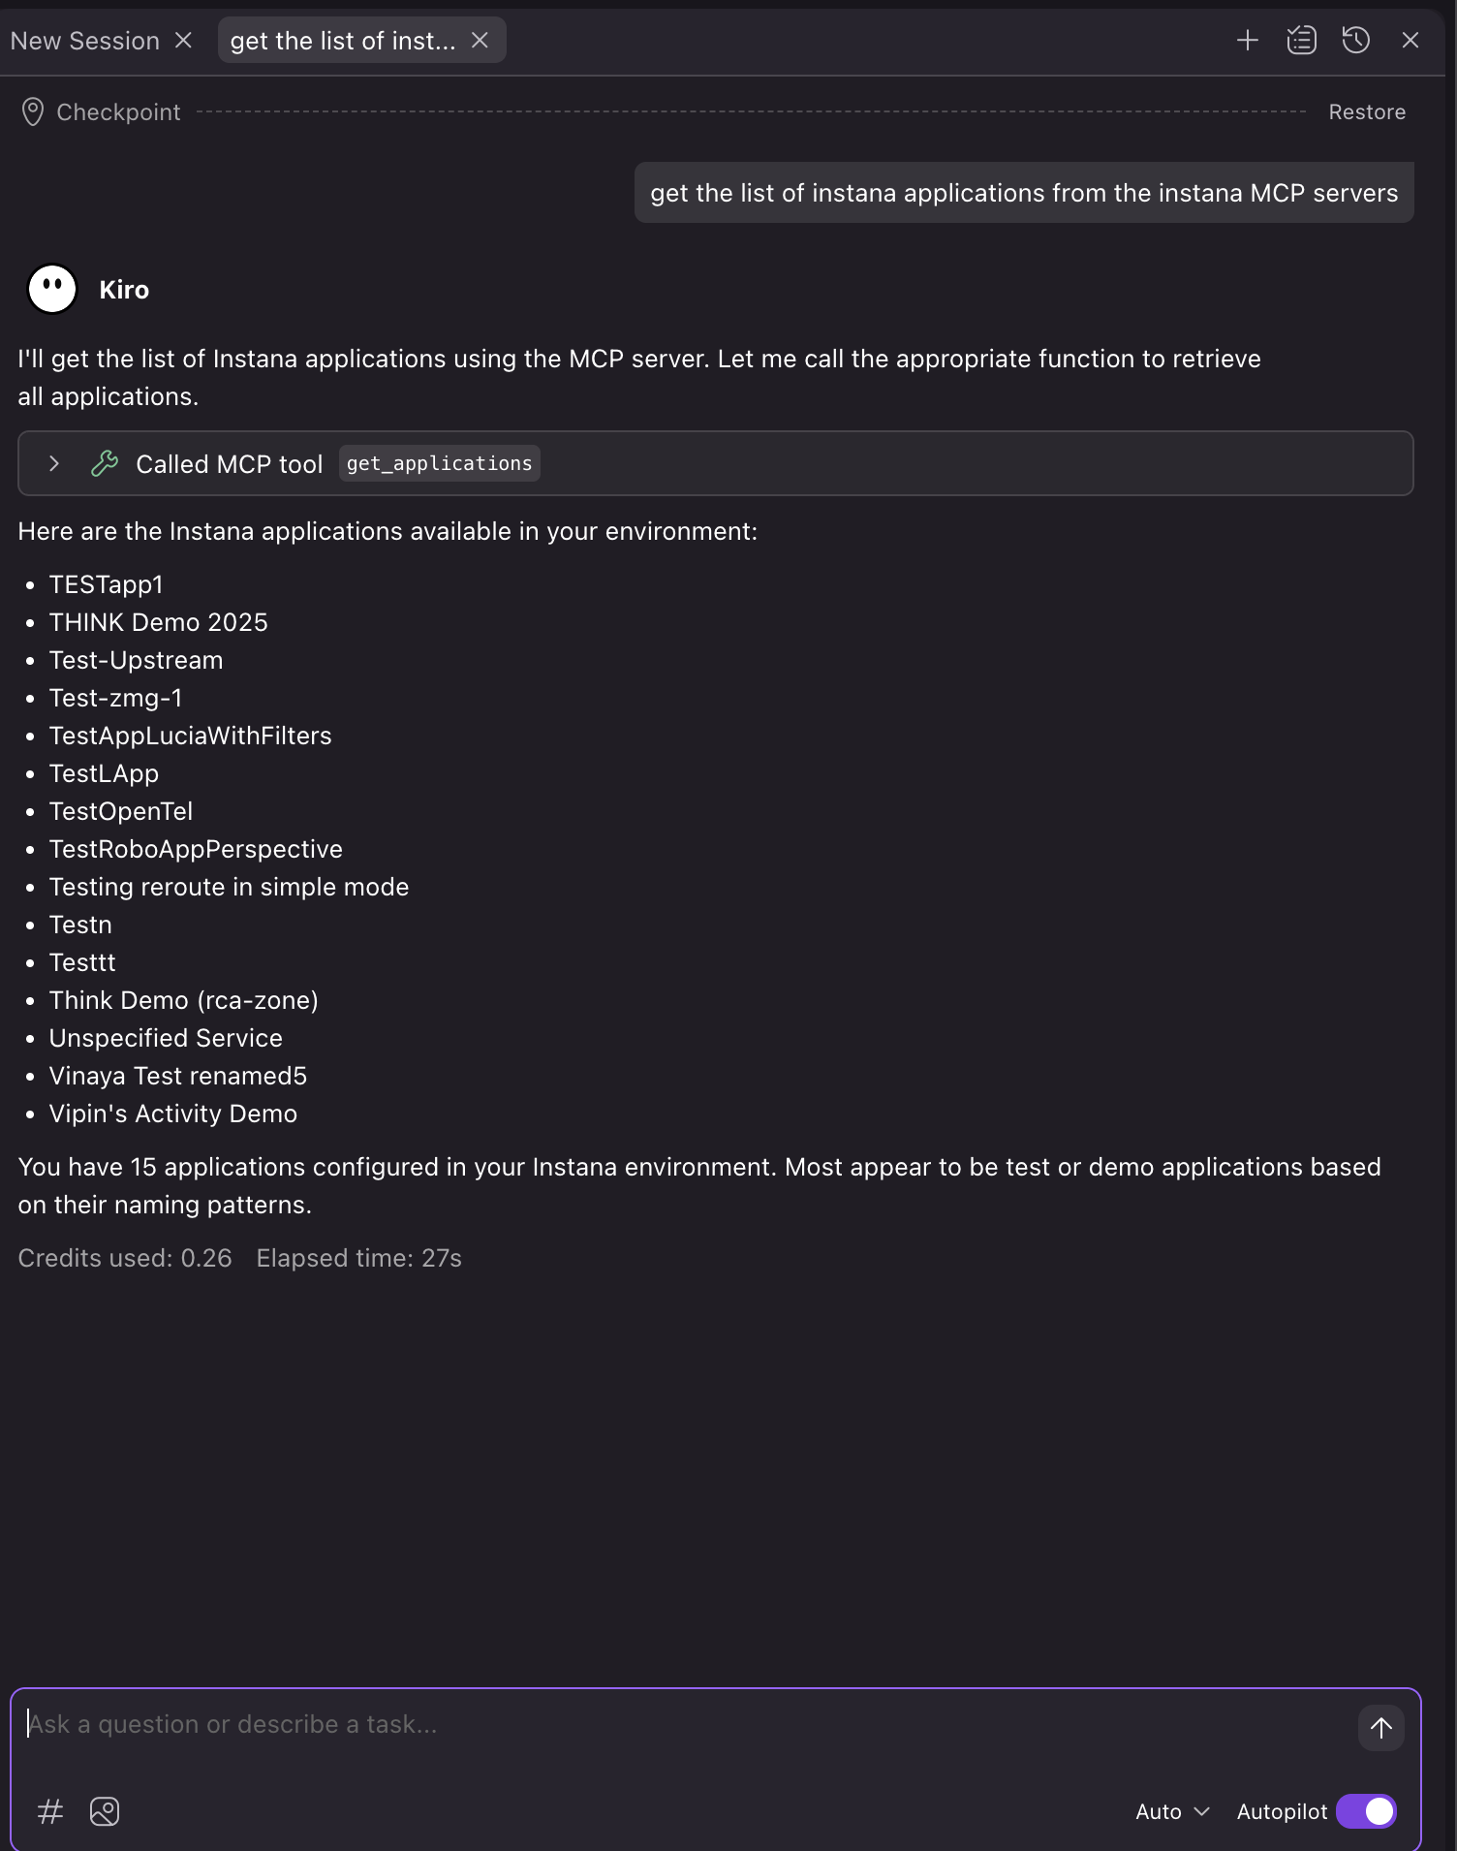Click the Autopilot switch to turn it off
1457x1851 pixels.
[1366, 1811]
